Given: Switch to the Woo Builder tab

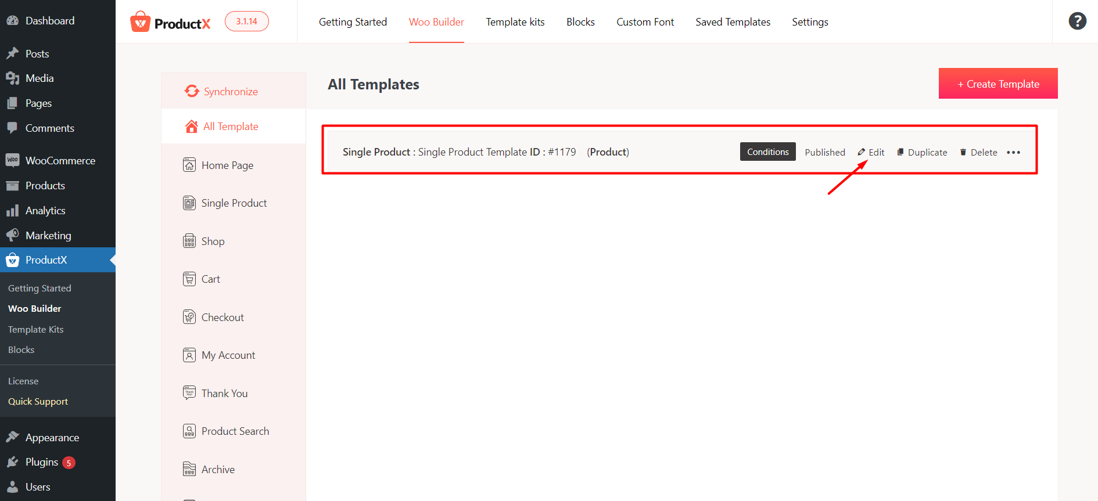Looking at the screenshot, I should pyautogui.click(x=436, y=22).
